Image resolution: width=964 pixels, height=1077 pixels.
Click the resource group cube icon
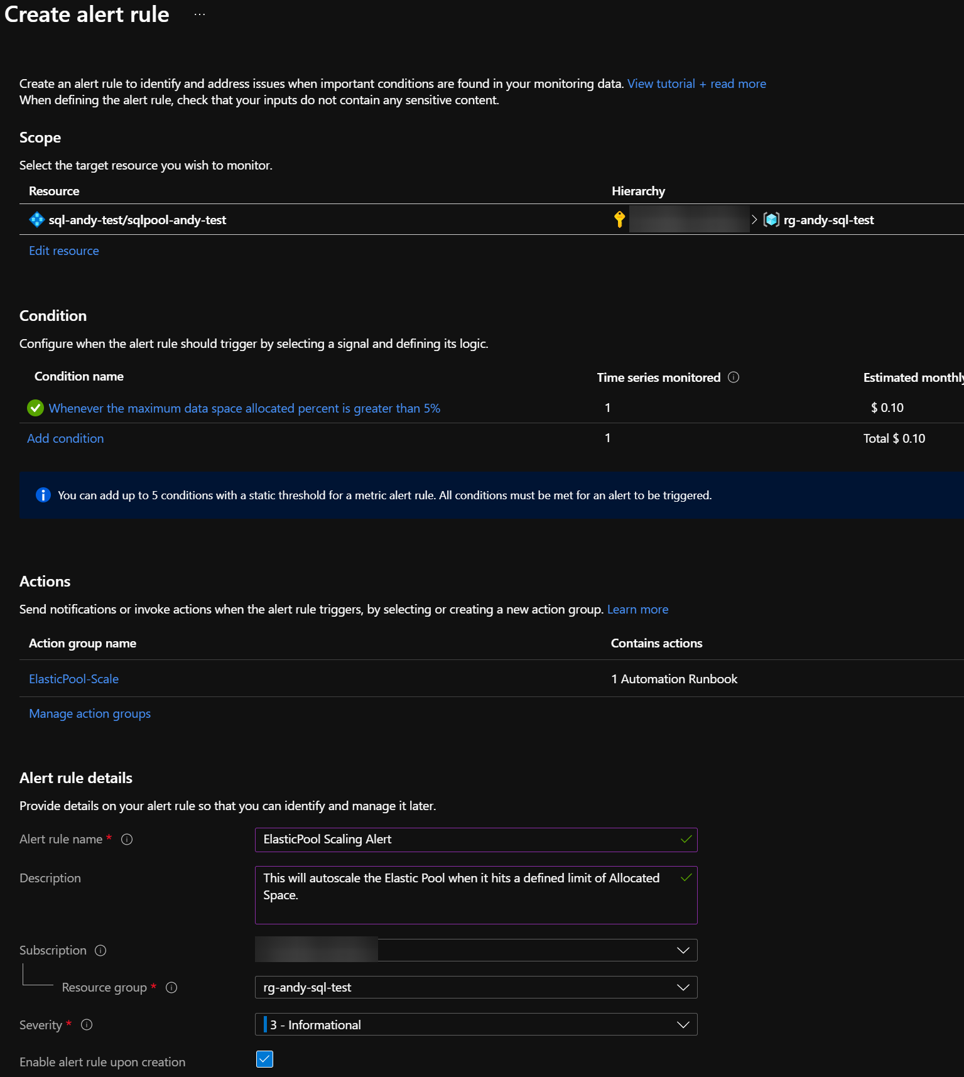click(771, 220)
